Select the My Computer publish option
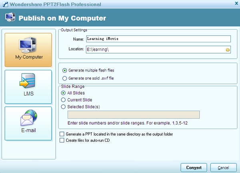Image resolution: width=240 pixels, height=173 pixels. (28, 50)
